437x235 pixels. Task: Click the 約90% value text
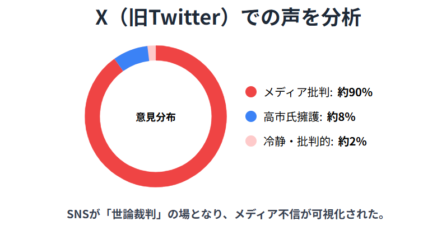tap(355, 92)
